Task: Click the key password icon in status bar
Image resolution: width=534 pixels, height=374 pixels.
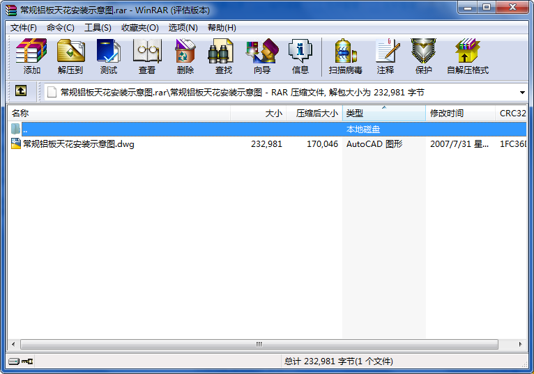Action: pos(27,361)
